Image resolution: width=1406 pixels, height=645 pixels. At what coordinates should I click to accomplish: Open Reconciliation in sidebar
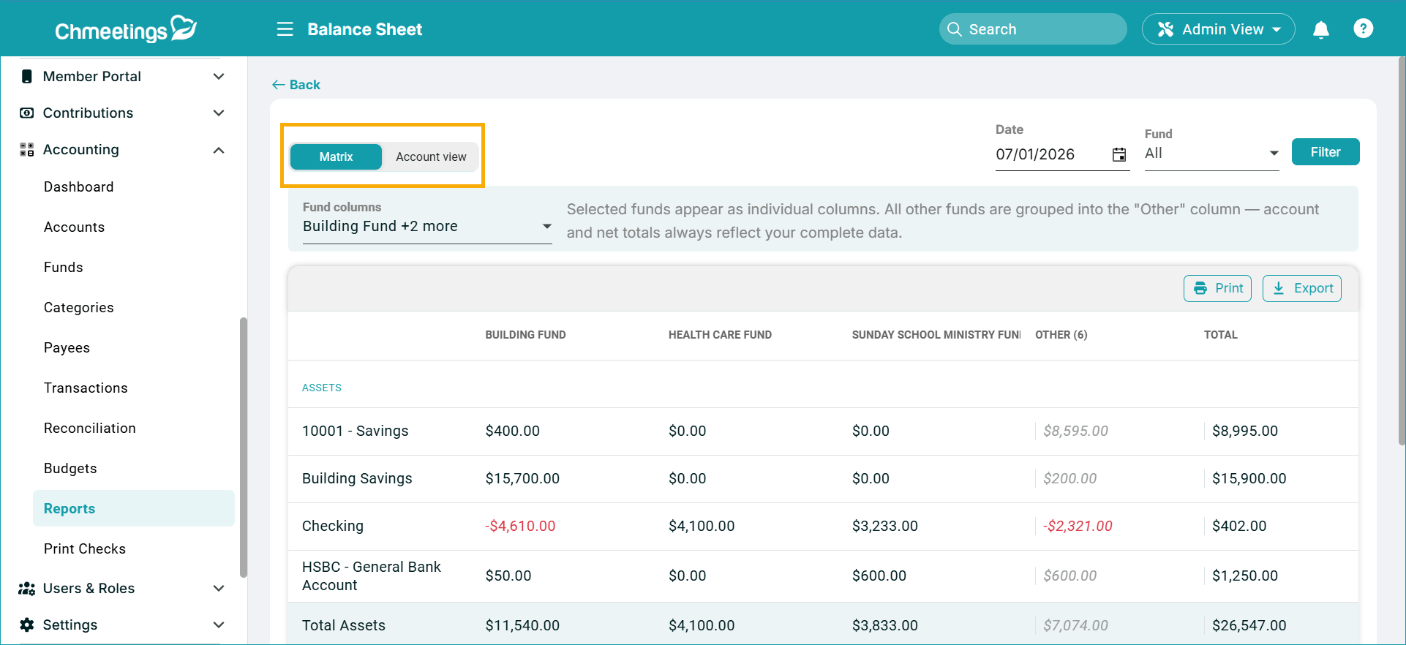(x=89, y=428)
